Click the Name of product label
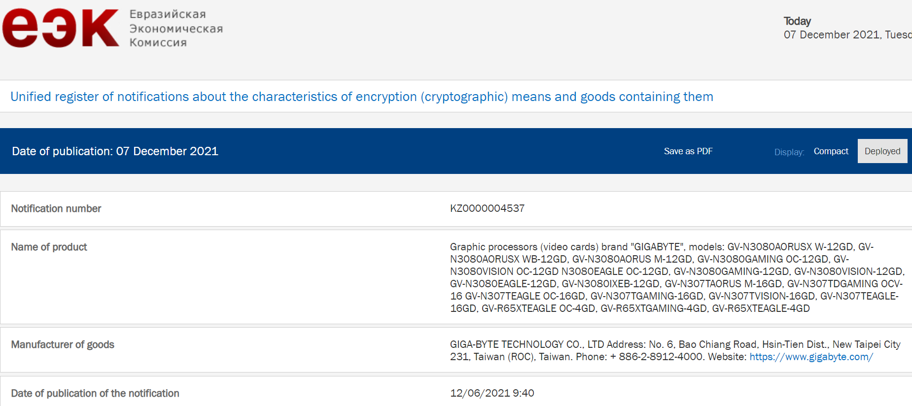This screenshot has width=912, height=406. click(x=49, y=247)
